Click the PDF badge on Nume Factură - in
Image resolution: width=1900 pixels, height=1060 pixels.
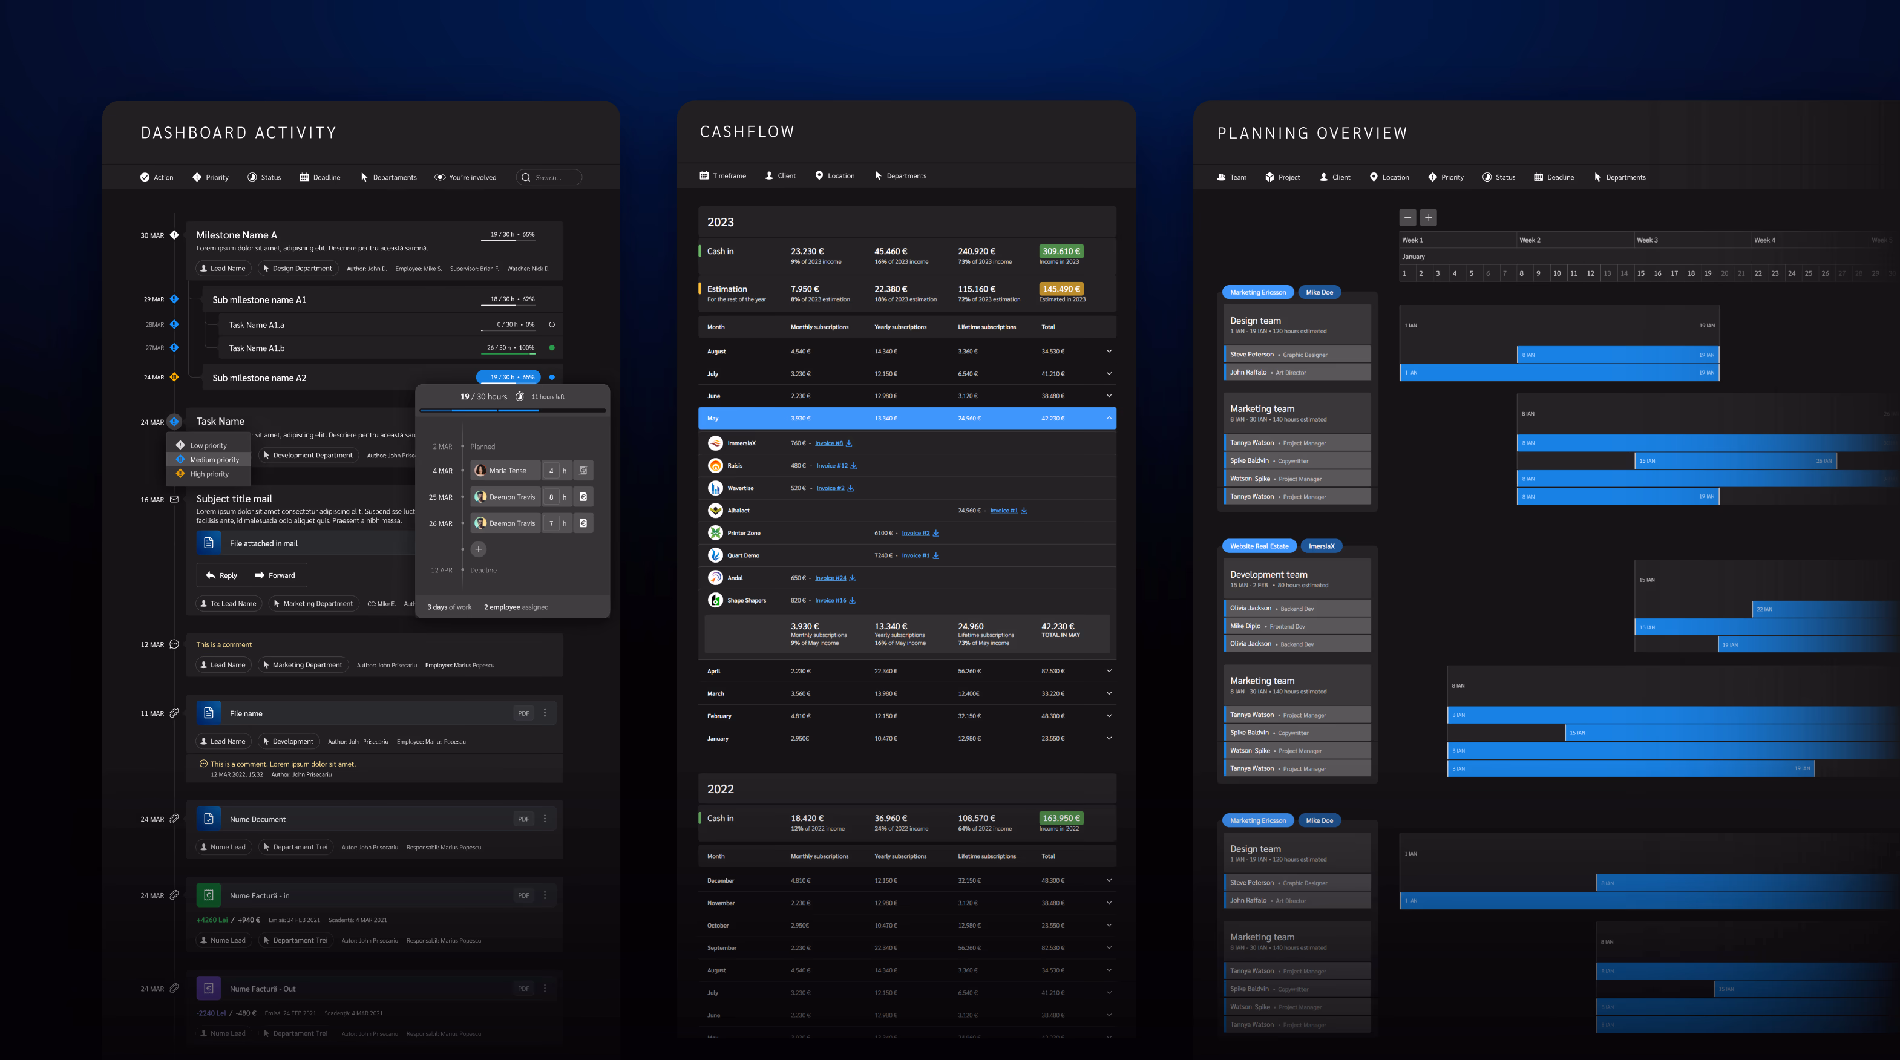point(523,895)
